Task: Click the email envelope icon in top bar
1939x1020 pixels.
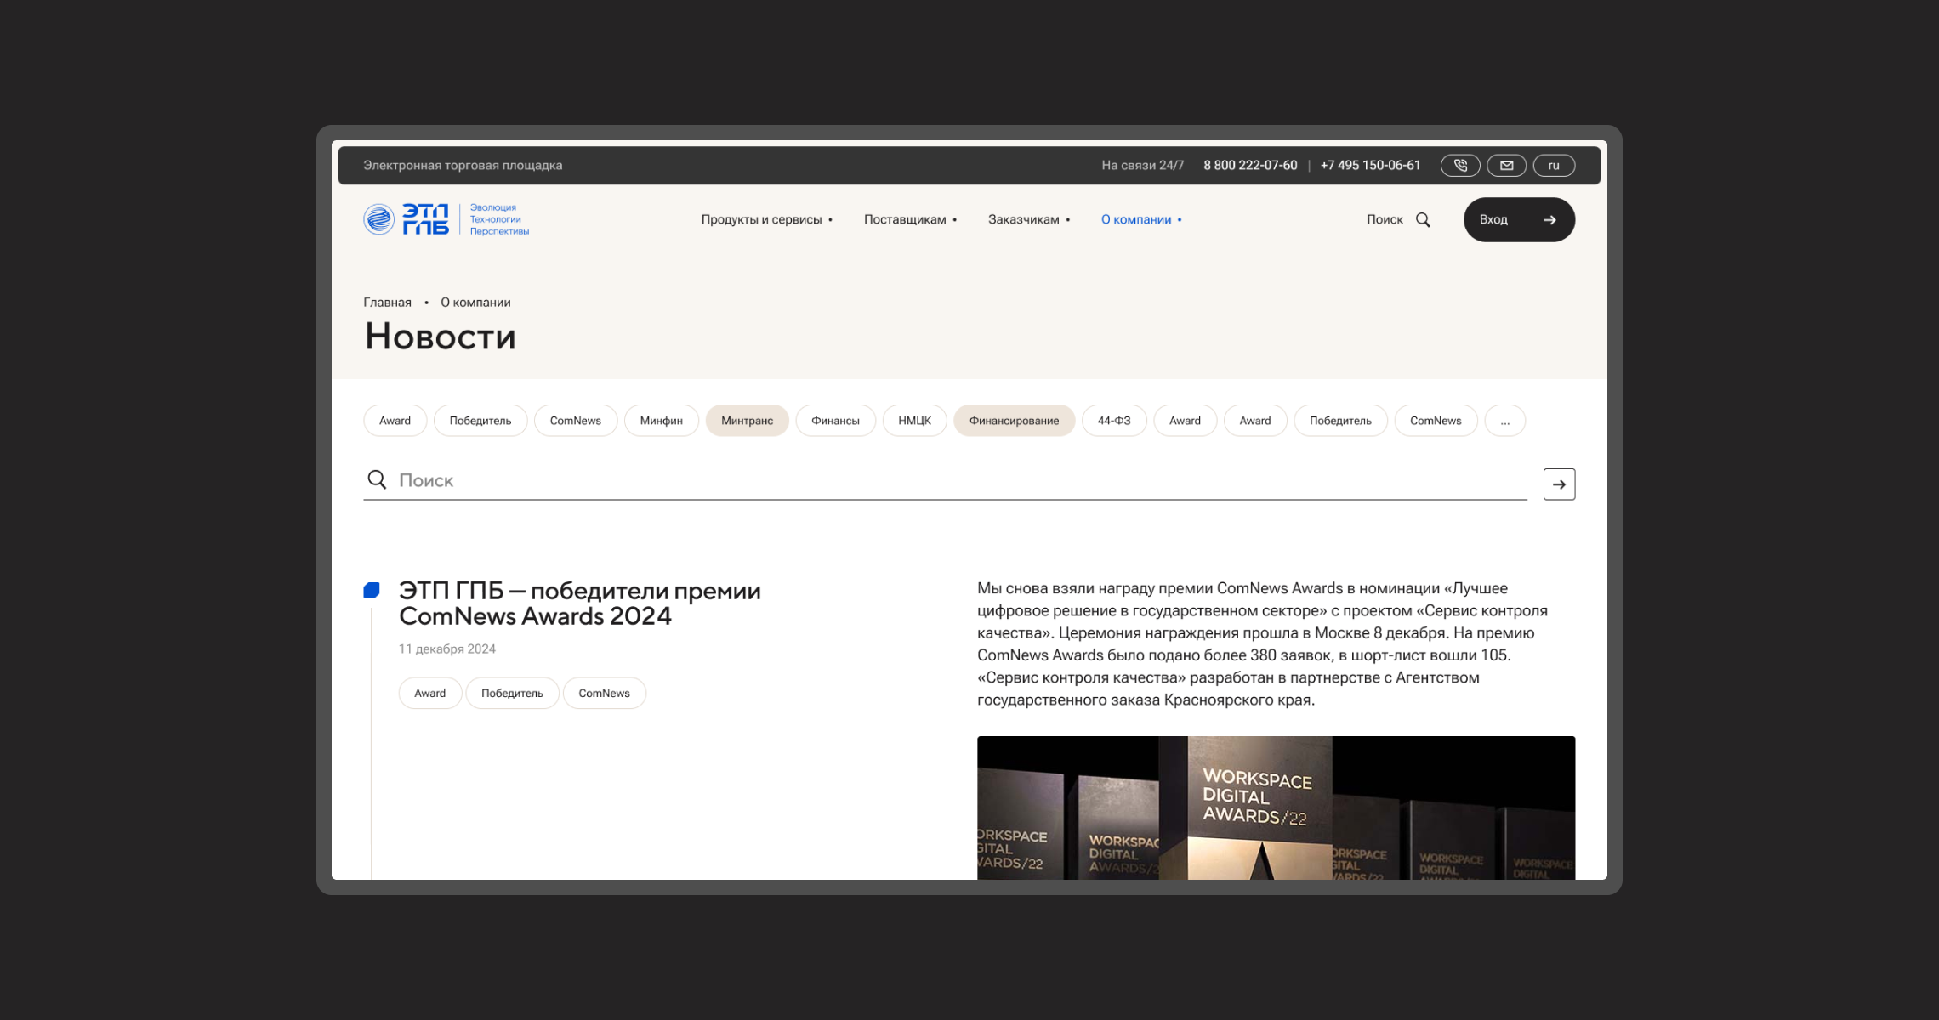Action: tap(1506, 166)
